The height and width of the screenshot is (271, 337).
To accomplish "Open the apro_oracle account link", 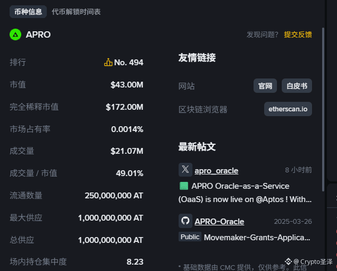I will pyautogui.click(x=216, y=171).
